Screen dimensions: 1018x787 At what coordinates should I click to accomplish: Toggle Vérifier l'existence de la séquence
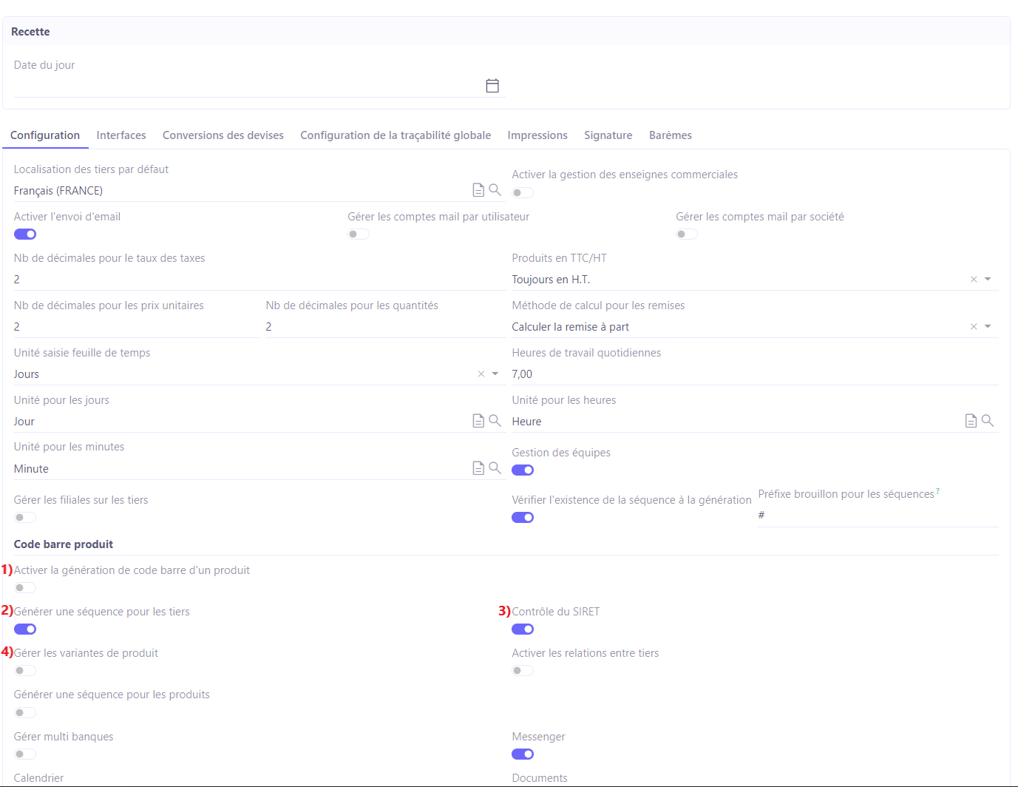click(523, 518)
